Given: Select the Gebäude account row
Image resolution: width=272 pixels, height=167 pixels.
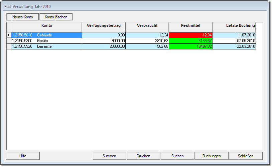Looking at the screenshot, I should (46, 35).
